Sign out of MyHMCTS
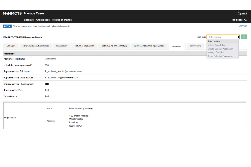Image resolution: width=251 pixels, height=167 pixels. pyautogui.click(x=242, y=13)
